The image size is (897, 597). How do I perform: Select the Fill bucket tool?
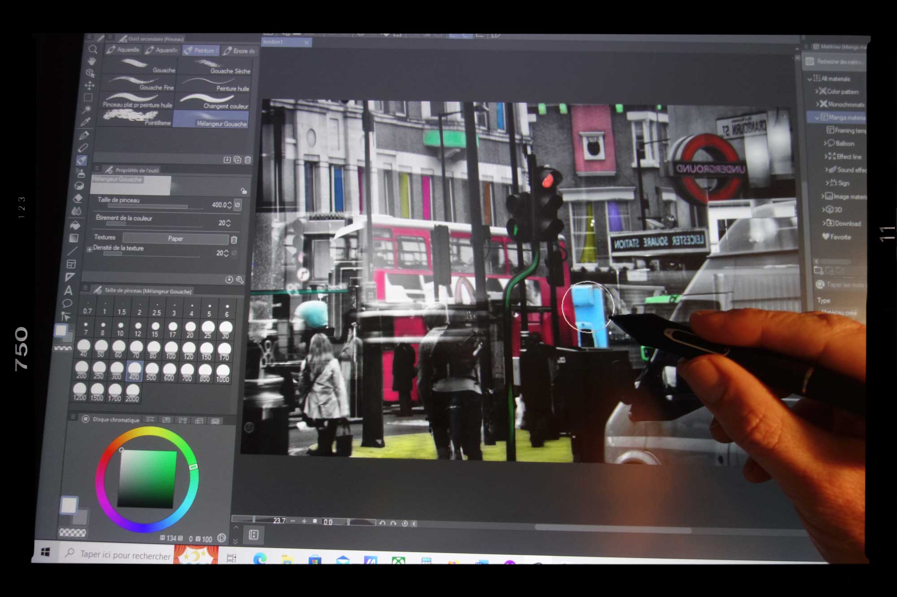pos(75,224)
